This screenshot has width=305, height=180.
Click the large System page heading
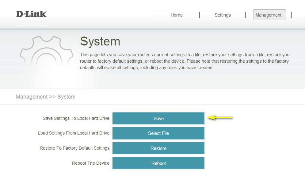(100, 41)
